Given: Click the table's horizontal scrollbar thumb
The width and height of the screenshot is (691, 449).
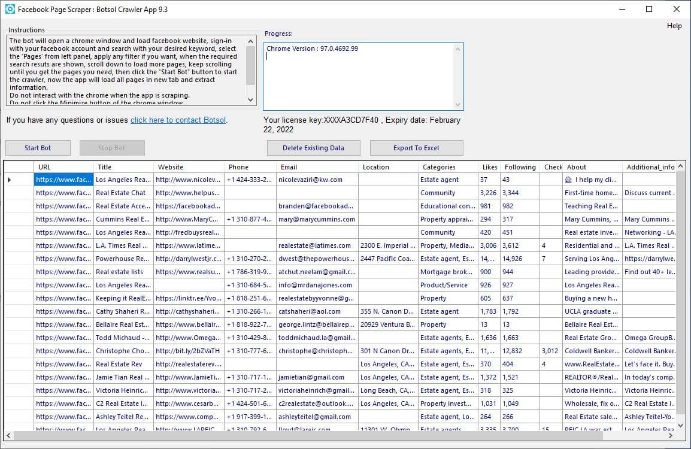Looking at the screenshot, I should click(x=308, y=435).
